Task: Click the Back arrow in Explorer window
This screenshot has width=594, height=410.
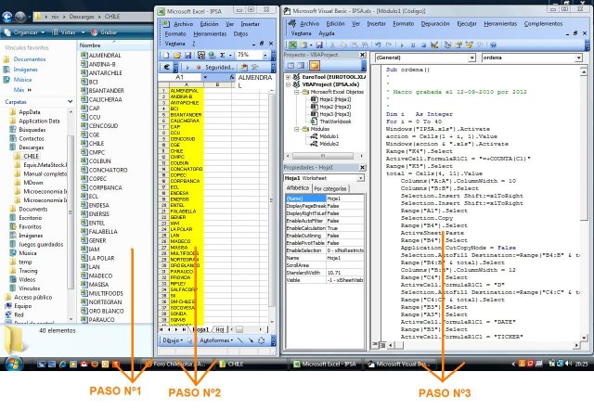Action: click(7, 17)
